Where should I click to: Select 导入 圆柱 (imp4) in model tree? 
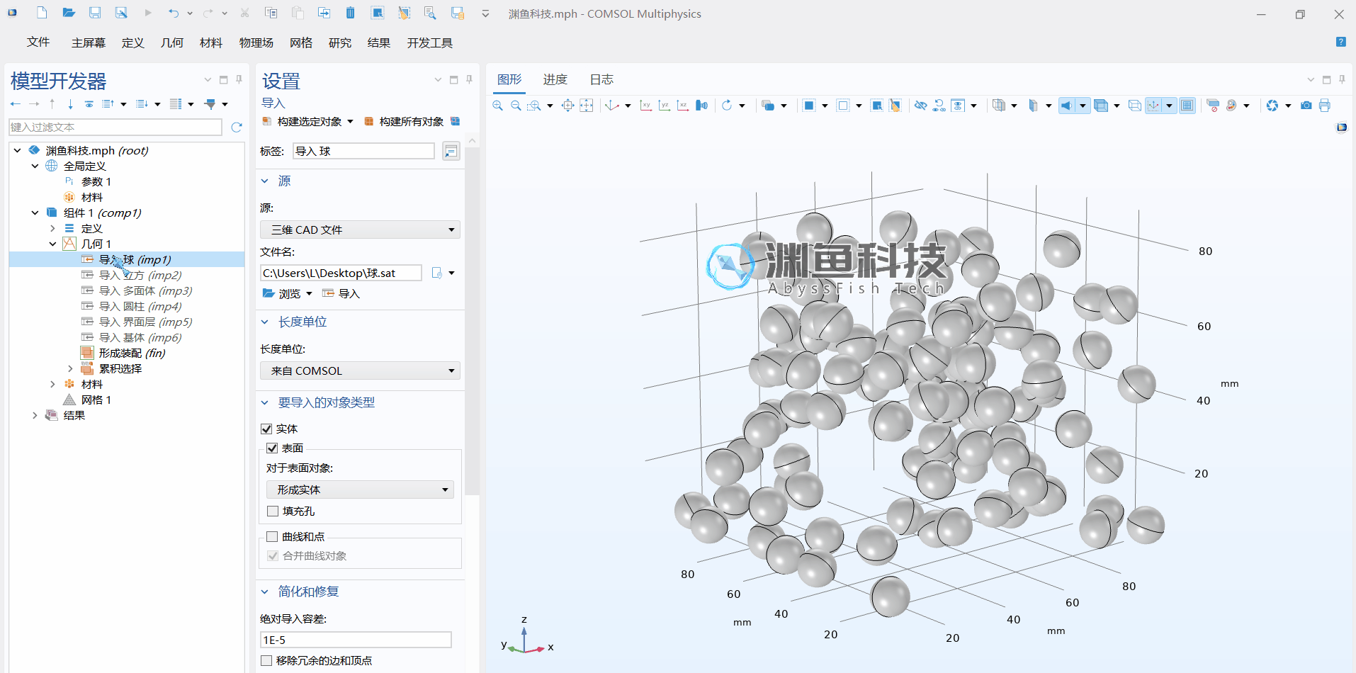[x=140, y=306]
